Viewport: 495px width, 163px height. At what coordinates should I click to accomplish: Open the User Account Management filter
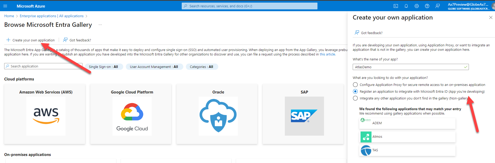(154, 67)
